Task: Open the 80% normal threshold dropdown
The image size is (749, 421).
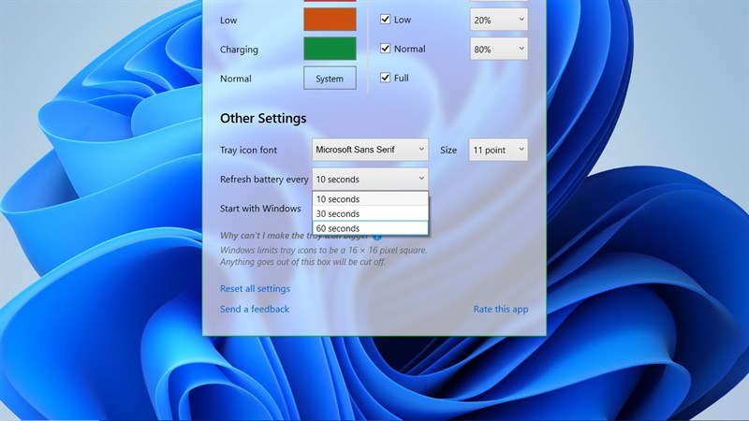Action: (x=499, y=49)
